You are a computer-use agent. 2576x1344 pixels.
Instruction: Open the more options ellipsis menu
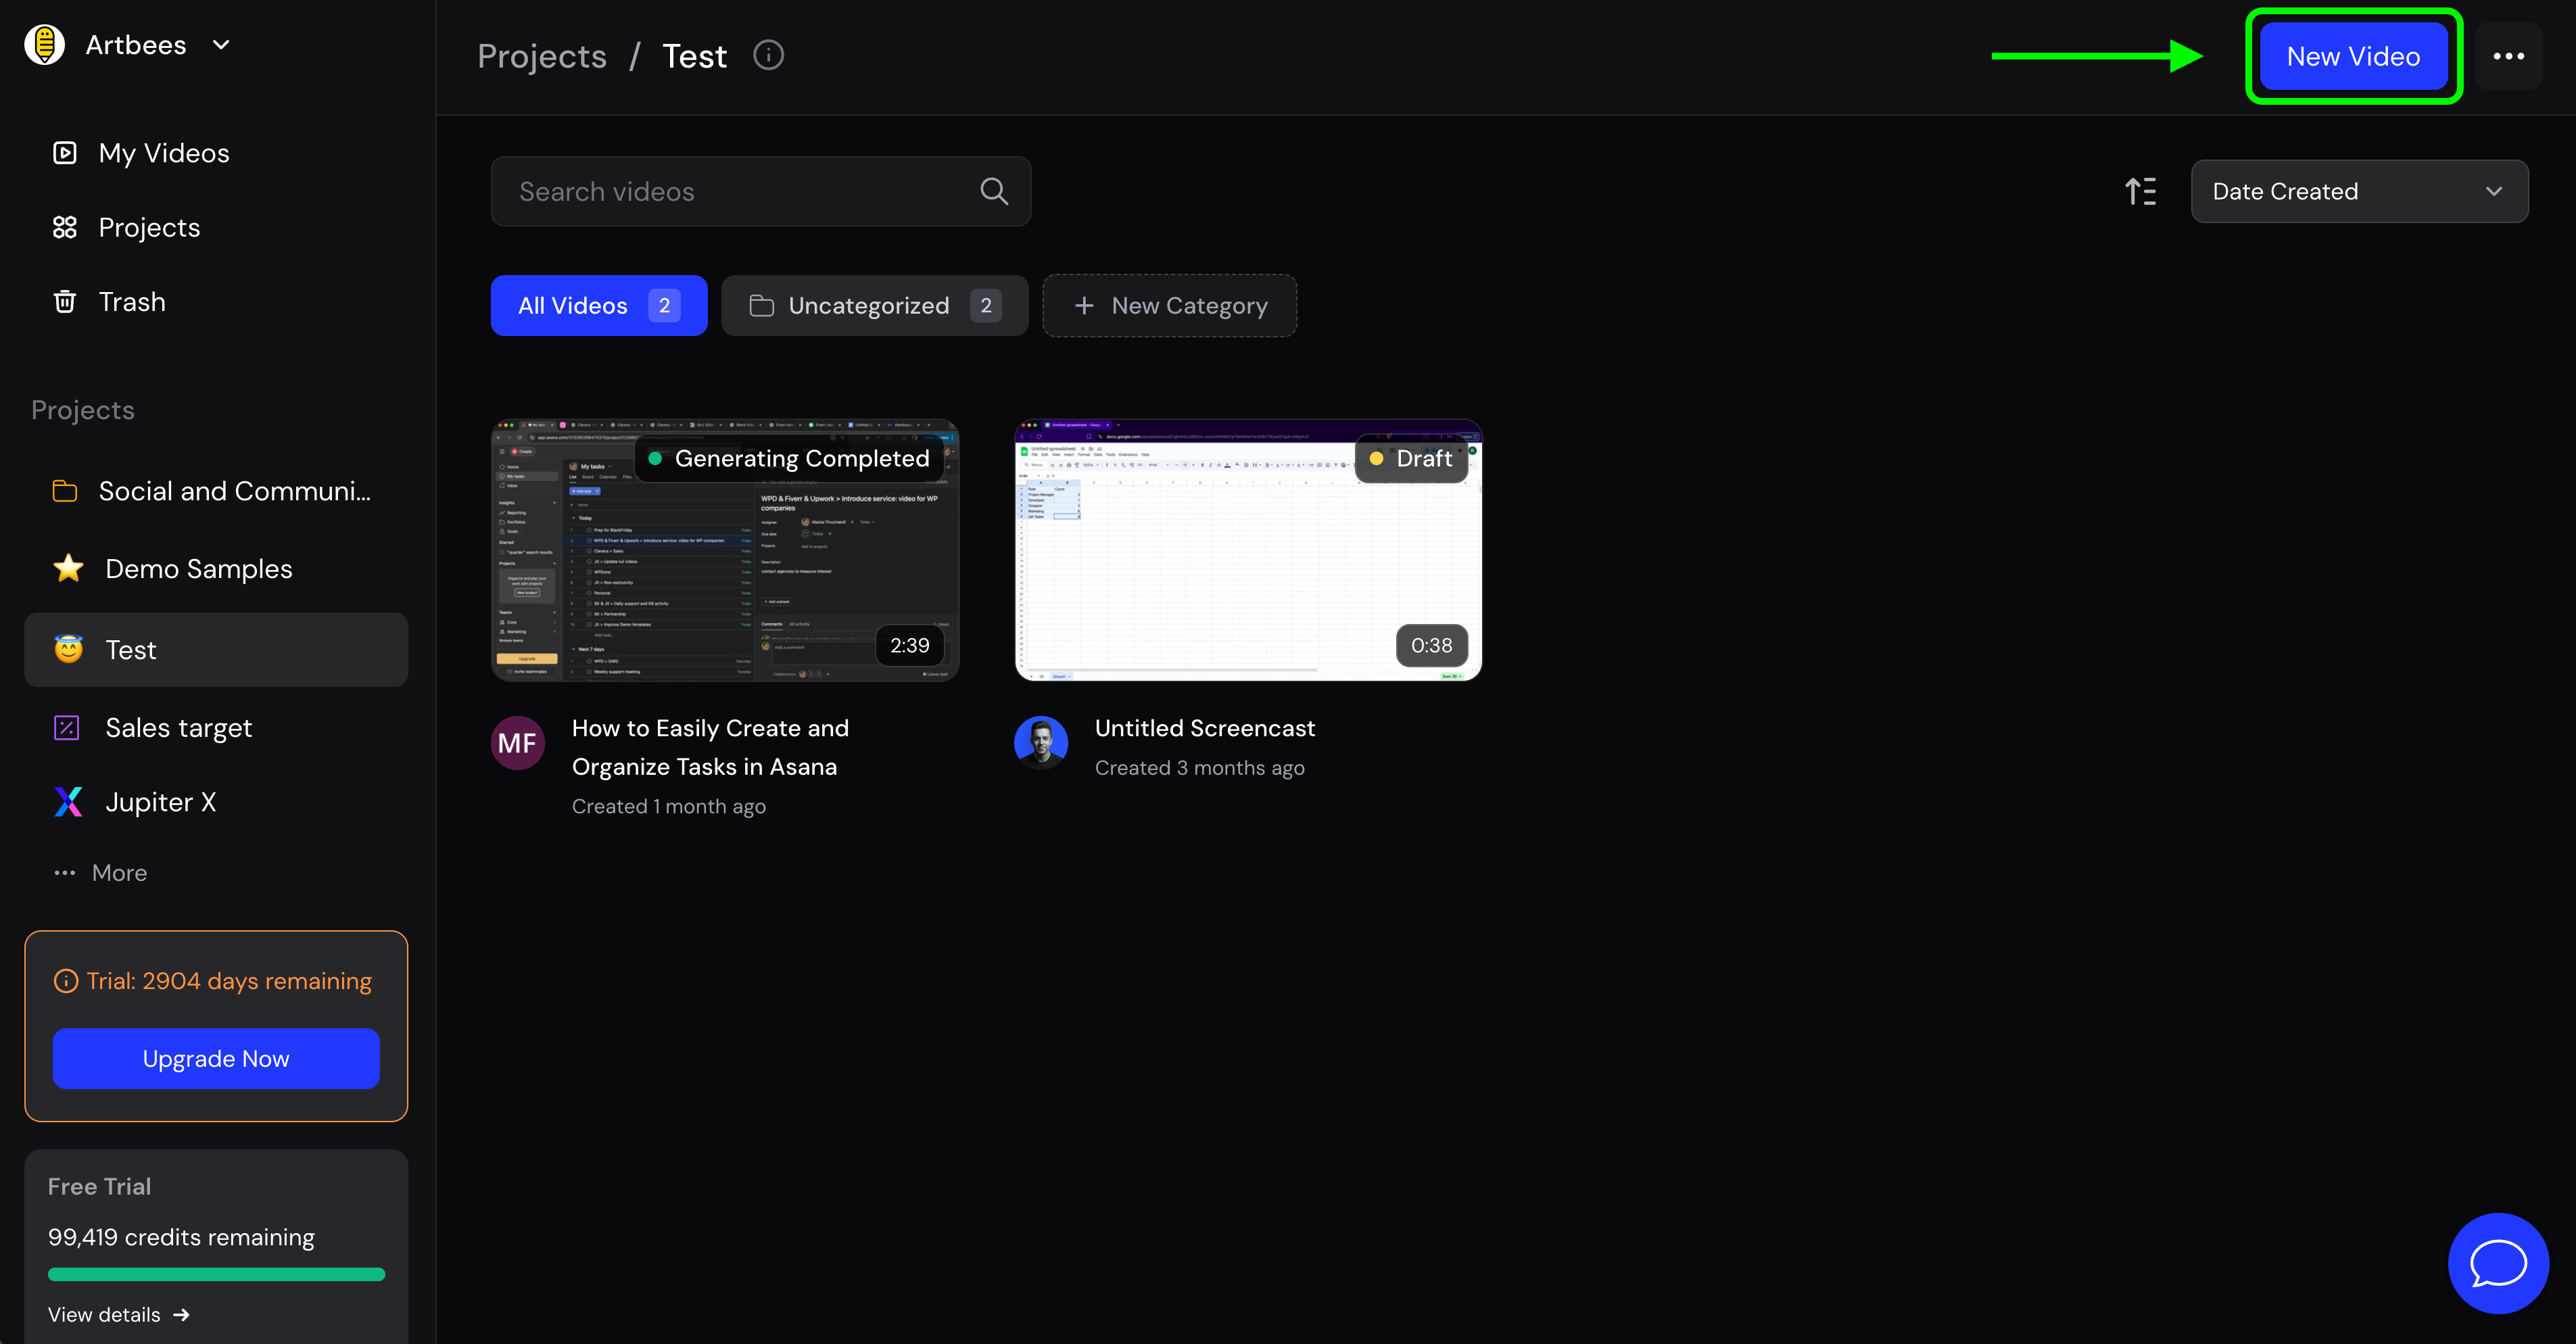(2509, 56)
